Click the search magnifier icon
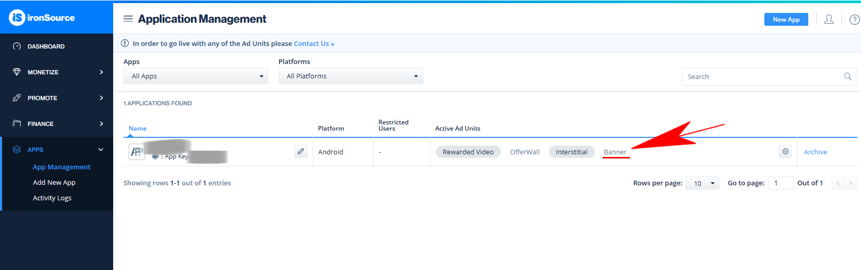Viewport: 861px width, 270px height. click(848, 76)
